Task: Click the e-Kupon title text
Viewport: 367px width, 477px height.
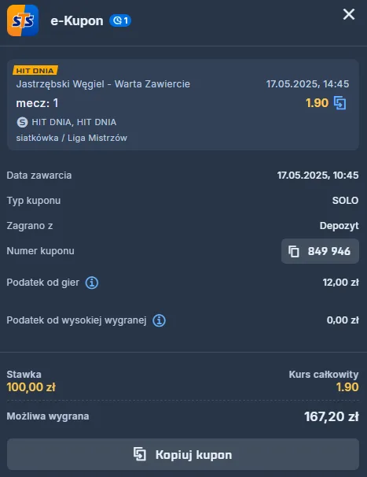Action: coord(76,20)
